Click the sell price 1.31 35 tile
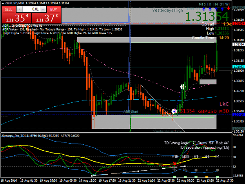Image resolution: width=245 pixels, height=184 pixels. coord(17,18)
